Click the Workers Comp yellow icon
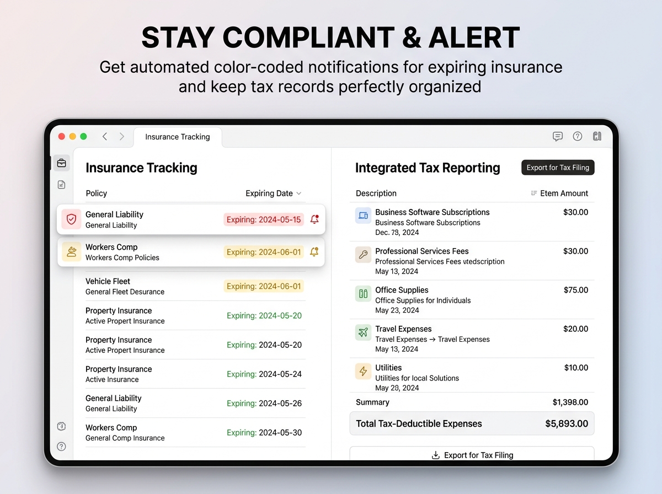The image size is (662, 494). (71, 252)
